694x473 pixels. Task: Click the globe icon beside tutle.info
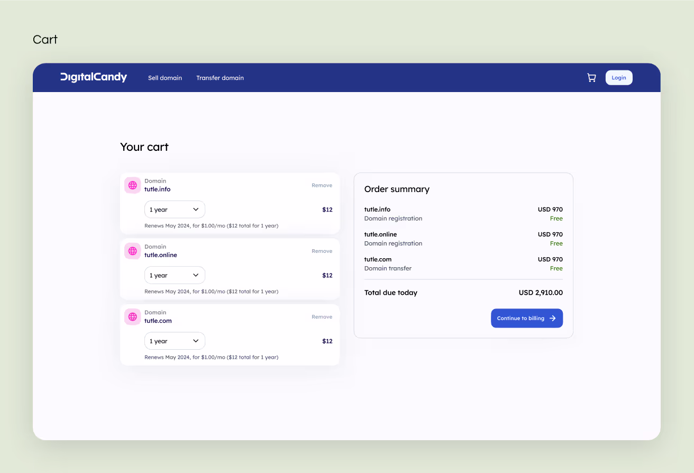pyautogui.click(x=132, y=185)
